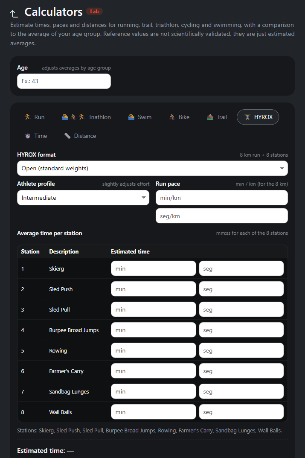The width and height of the screenshot is (305, 458).
Task: Click the Lab badge next to Calculators
Action: [x=94, y=12]
